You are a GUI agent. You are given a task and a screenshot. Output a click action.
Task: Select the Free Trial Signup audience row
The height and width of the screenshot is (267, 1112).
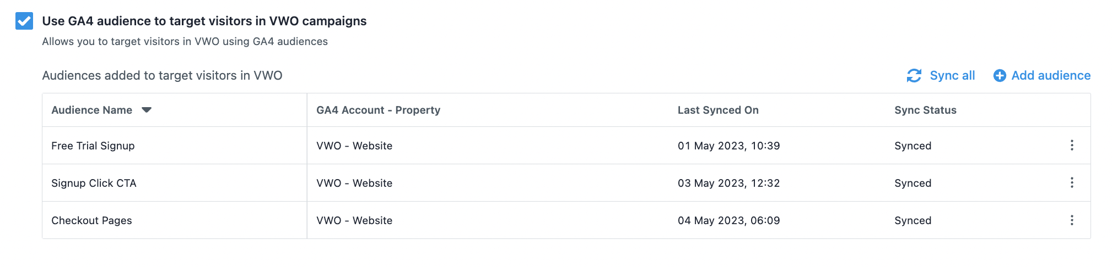click(566, 146)
